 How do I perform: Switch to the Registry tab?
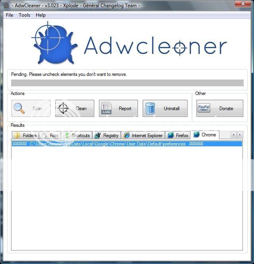107,135
